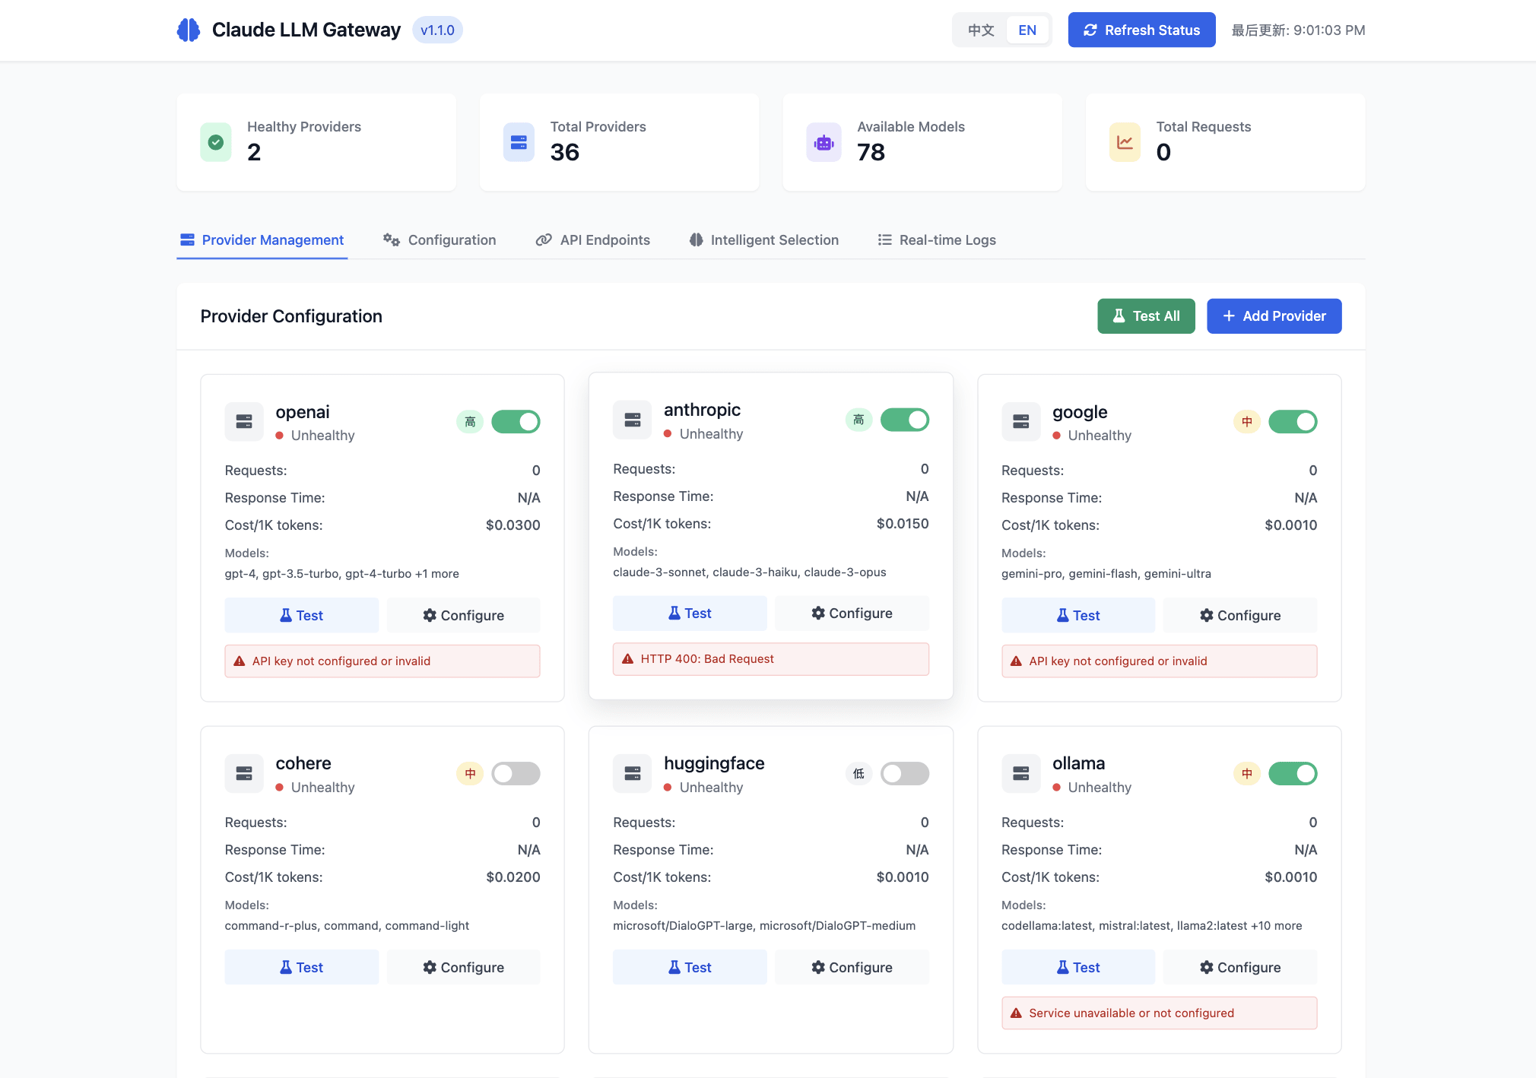The height and width of the screenshot is (1078, 1536).
Task: Switch to the API Endpoints section
Action: (x=593, y=239)
